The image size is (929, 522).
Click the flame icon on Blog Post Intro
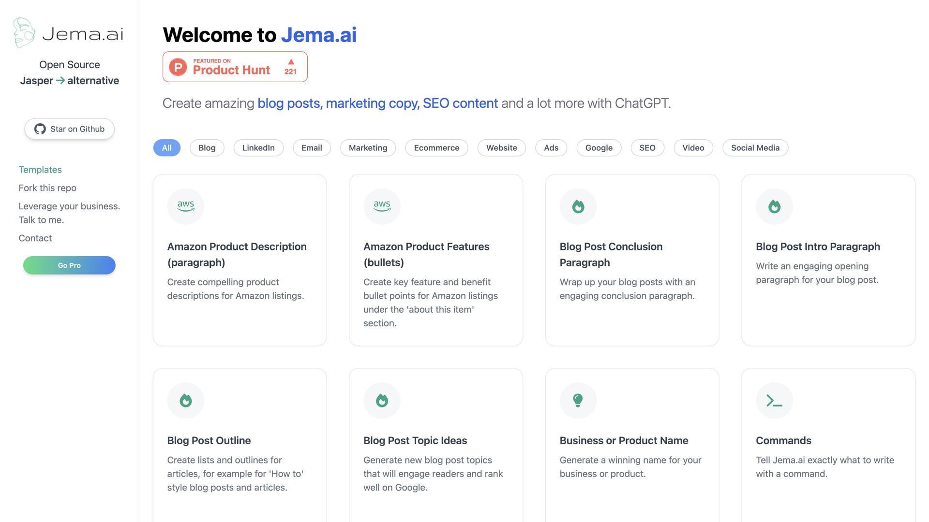click(774, 206)
